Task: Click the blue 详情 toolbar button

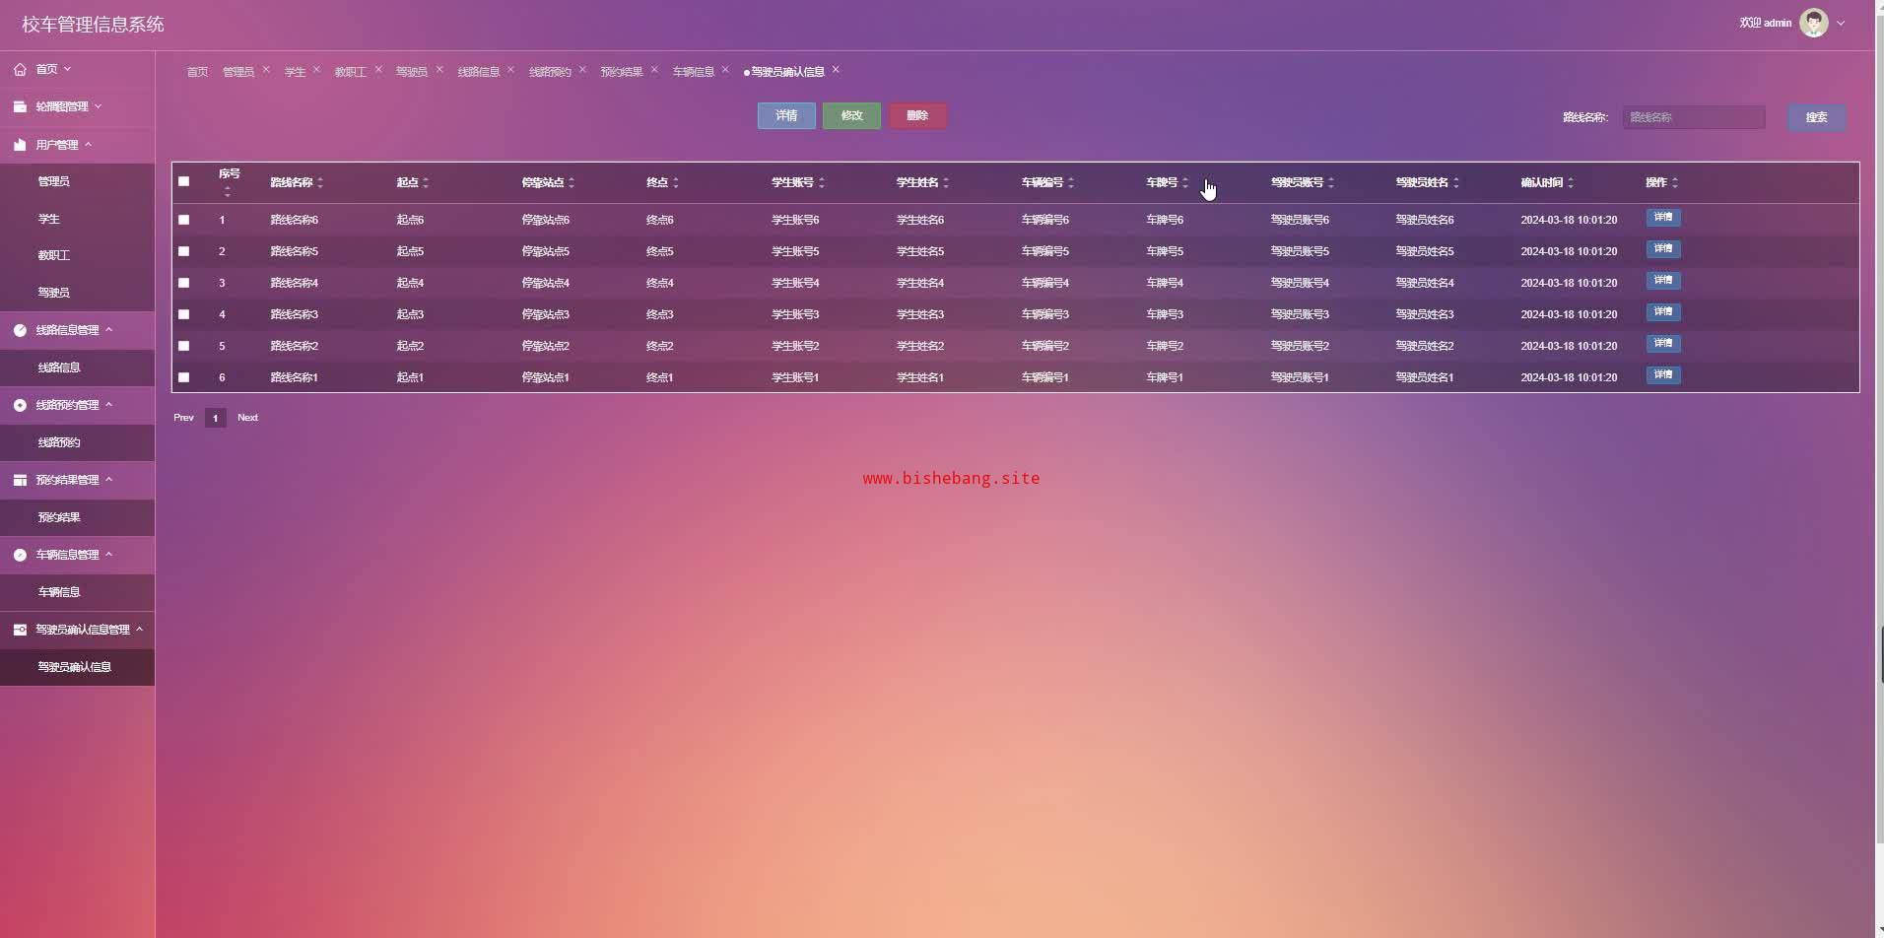Action: (786, 116)
